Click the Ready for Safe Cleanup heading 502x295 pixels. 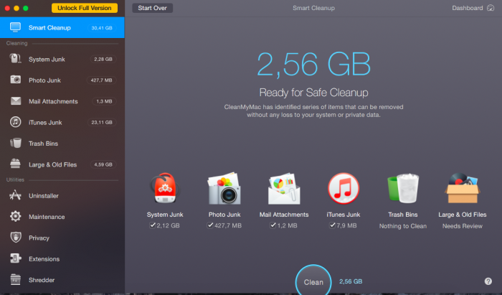click(x=314, y=93)
